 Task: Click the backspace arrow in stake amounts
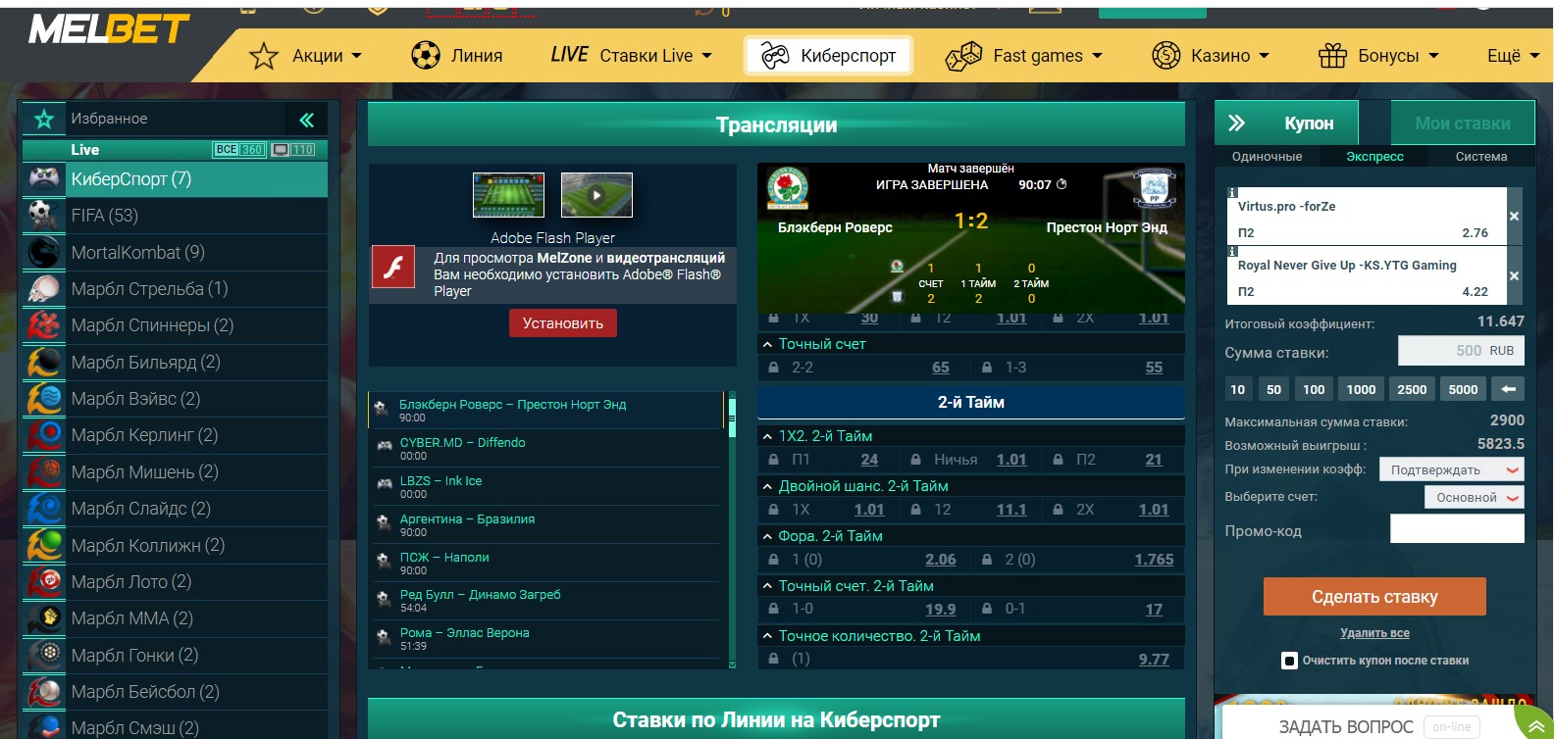tap(1508, 389)
